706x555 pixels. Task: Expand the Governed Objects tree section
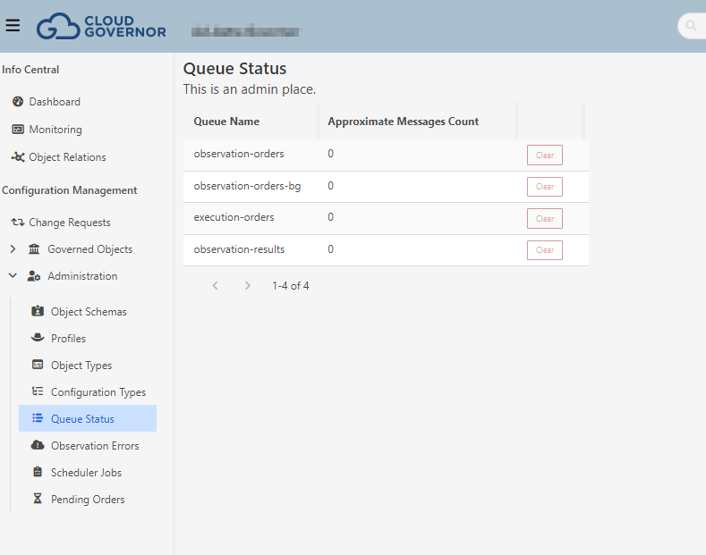click(x=13, y=249)
